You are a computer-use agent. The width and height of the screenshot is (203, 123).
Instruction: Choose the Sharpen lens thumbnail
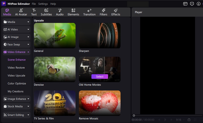coord(100,36)
